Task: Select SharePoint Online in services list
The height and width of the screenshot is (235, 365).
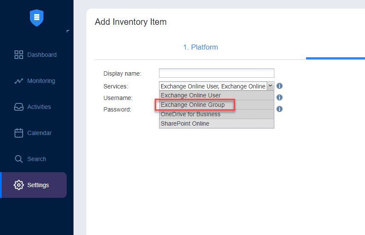Action: [x=185, y=123]
